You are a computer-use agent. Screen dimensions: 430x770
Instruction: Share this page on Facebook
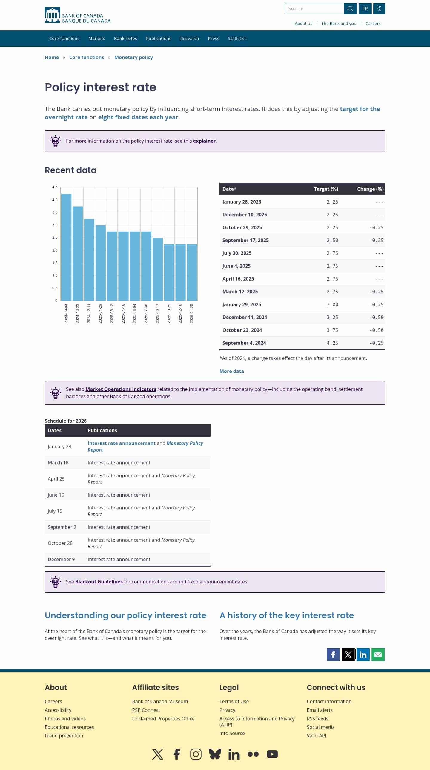pos(333,654)
